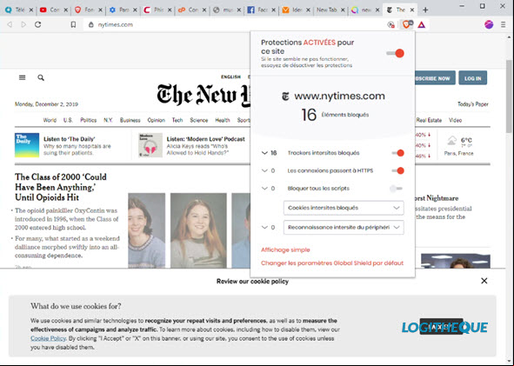Viewport: 514px width, 366px height.
Task: Click the site lock icon
Action: pos(91,24)
